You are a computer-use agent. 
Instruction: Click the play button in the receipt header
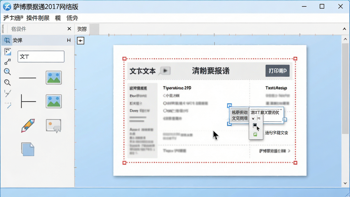165,71
